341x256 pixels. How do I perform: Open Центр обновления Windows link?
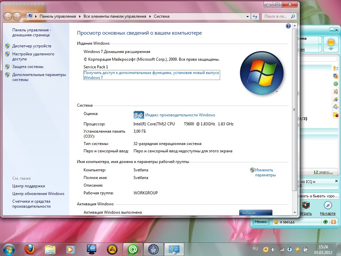pyautogui.click(x=38, y=194)
